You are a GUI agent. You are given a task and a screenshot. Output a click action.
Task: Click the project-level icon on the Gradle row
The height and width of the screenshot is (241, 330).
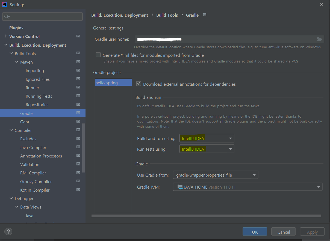click(x=78, y=113)
